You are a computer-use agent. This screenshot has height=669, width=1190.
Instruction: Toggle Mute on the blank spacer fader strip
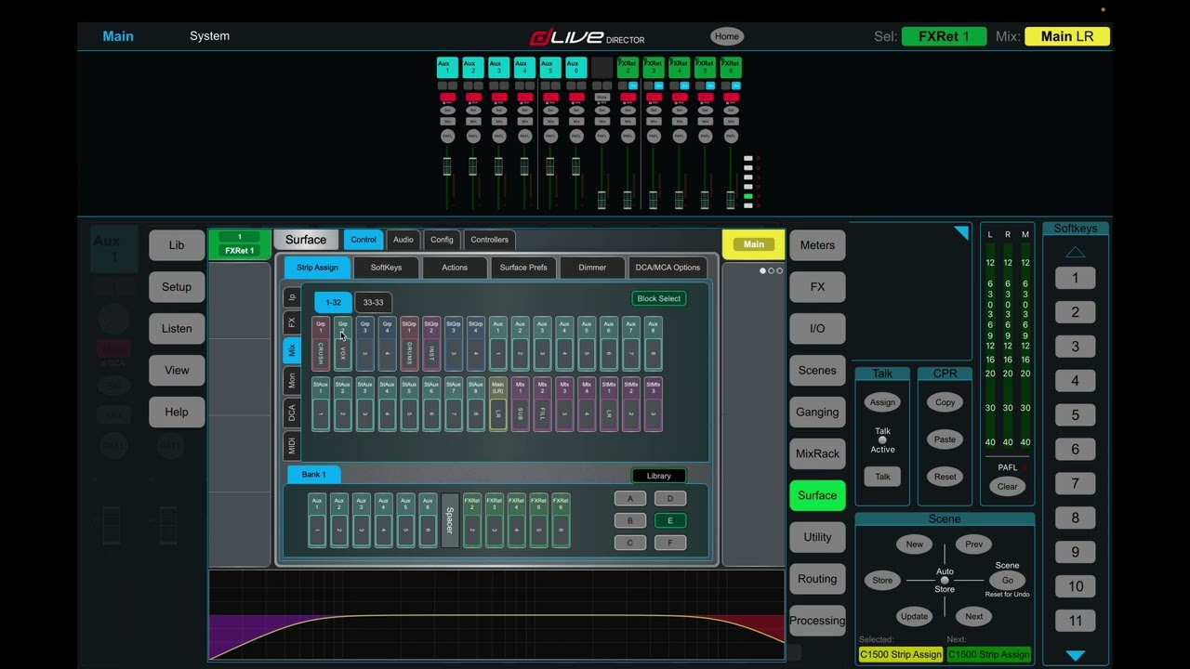point(602,97)
